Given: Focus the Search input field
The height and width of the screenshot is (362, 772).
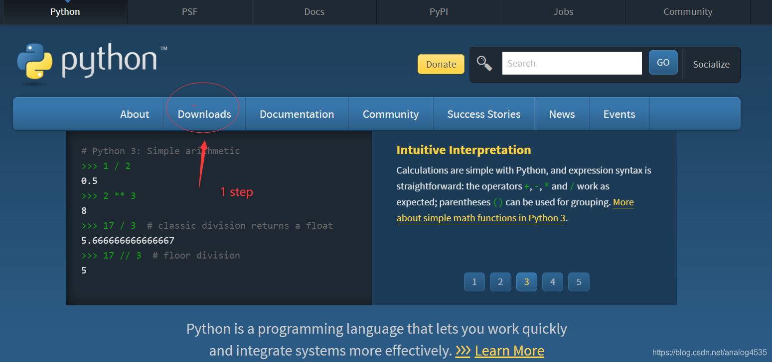Looking at the screenshot, I should (x=572, y=63).
